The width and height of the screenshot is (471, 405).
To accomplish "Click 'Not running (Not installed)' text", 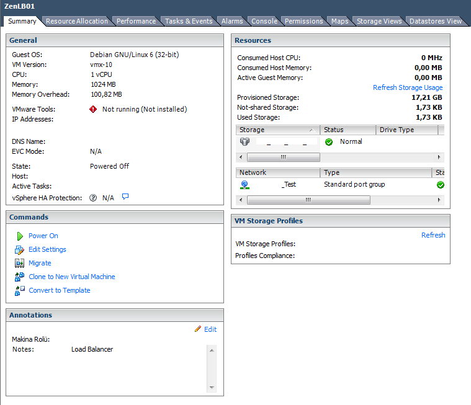I will [x=145, y=109].
